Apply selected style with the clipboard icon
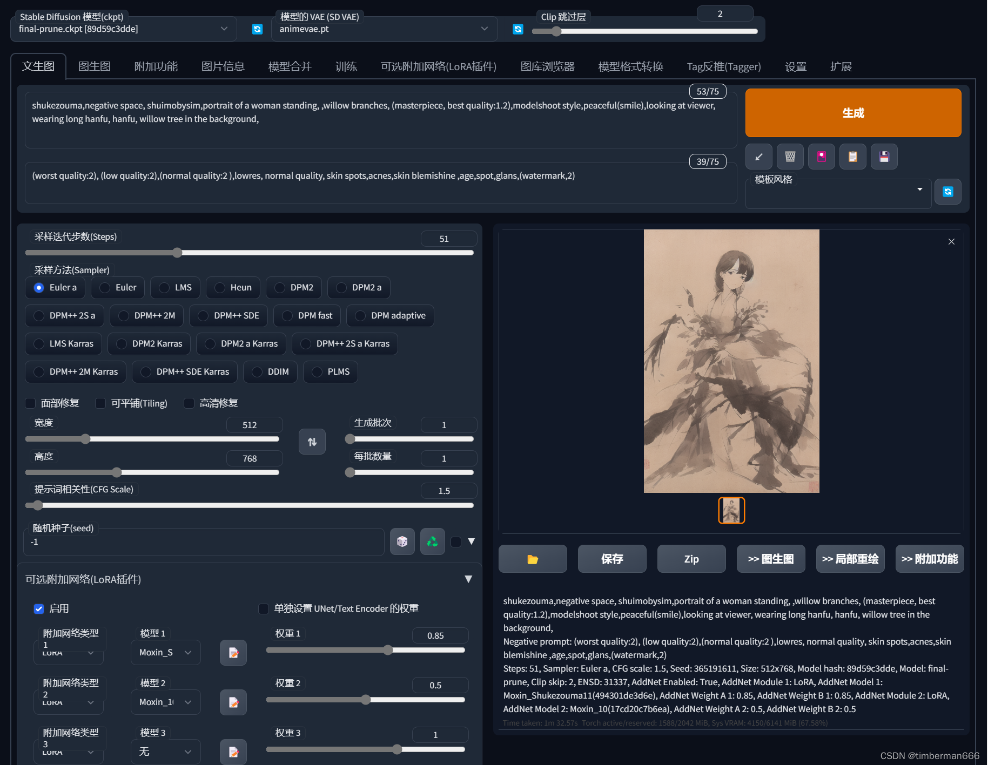Viewport: 988px width, 765px height. pos(852,157)
